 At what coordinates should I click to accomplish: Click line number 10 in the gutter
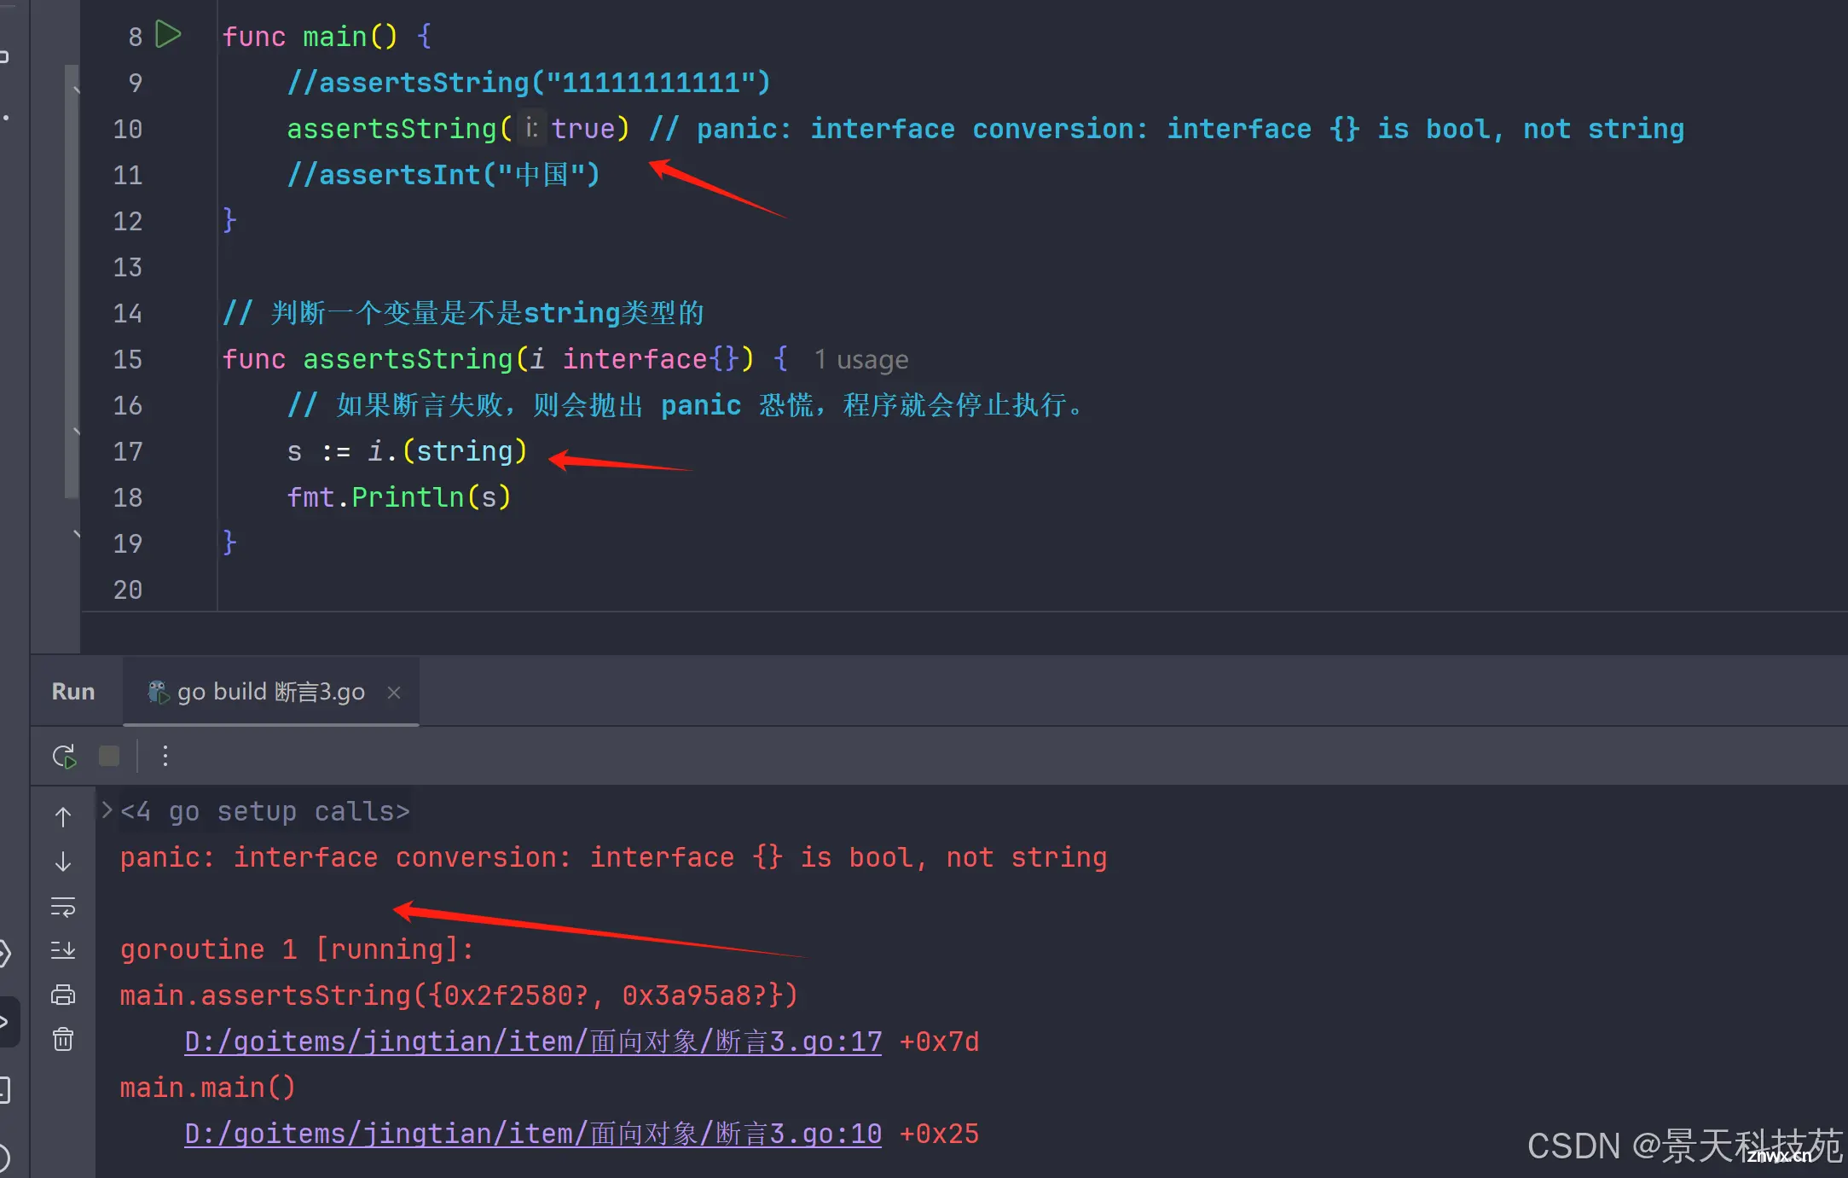(x=128, y=129)
